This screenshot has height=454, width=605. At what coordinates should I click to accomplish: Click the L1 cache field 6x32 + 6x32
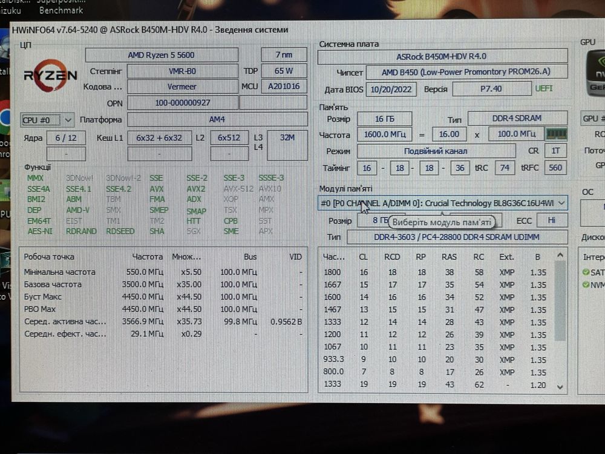coord(159,138)
